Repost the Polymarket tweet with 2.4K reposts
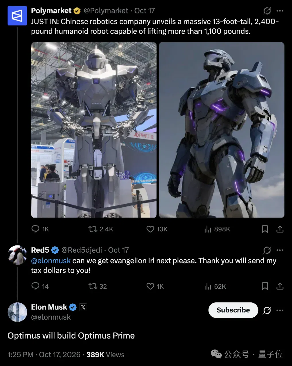292x366 pixels. click(101, 229)
